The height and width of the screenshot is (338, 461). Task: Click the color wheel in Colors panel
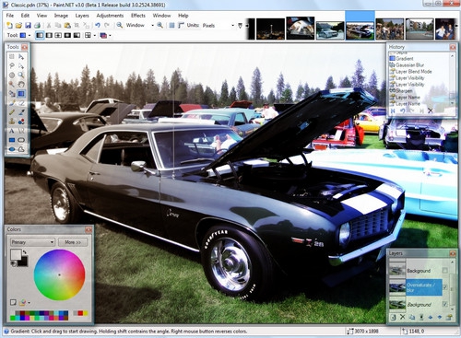click(59, 274)
